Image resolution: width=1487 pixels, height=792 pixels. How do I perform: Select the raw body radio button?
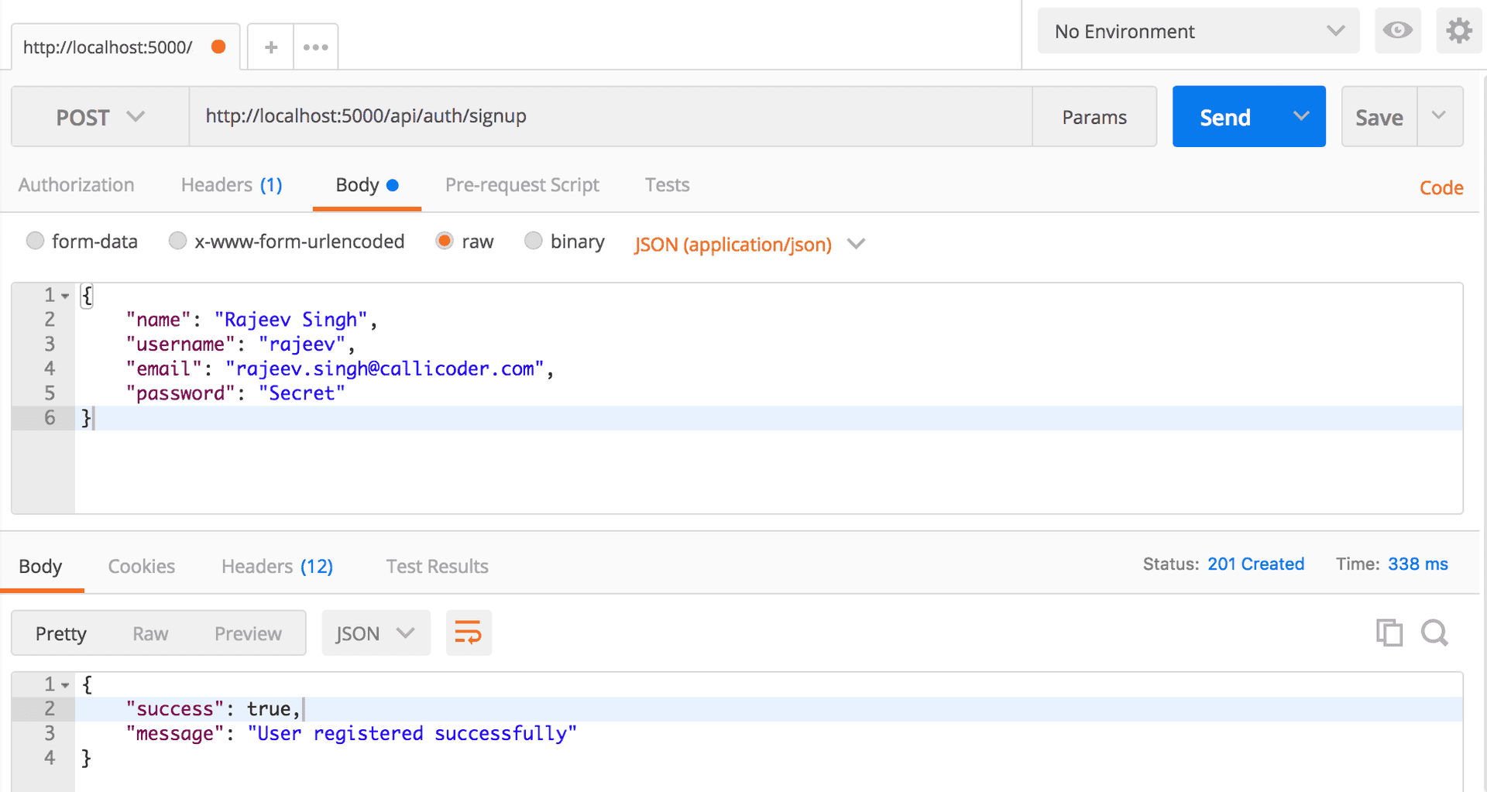point(444,241)
